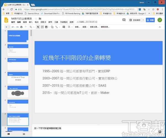Click the red circular extension icon
This screenshot has height=138, width=166.
click(158, 9)
